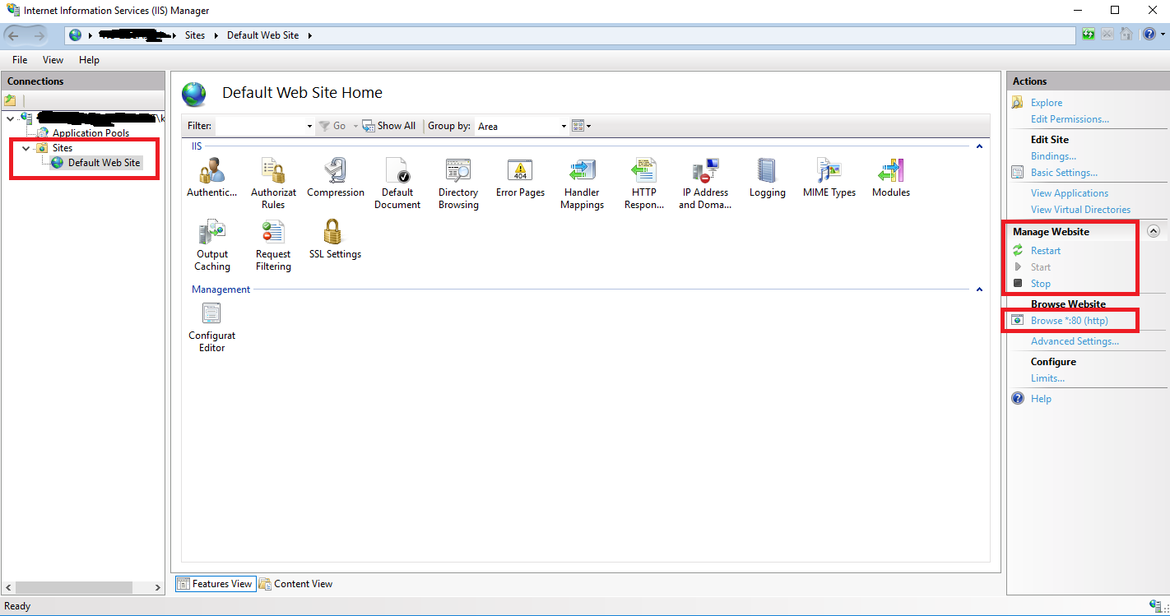
Task: Click the help question mark icon at the top right
Action: 1149,35
